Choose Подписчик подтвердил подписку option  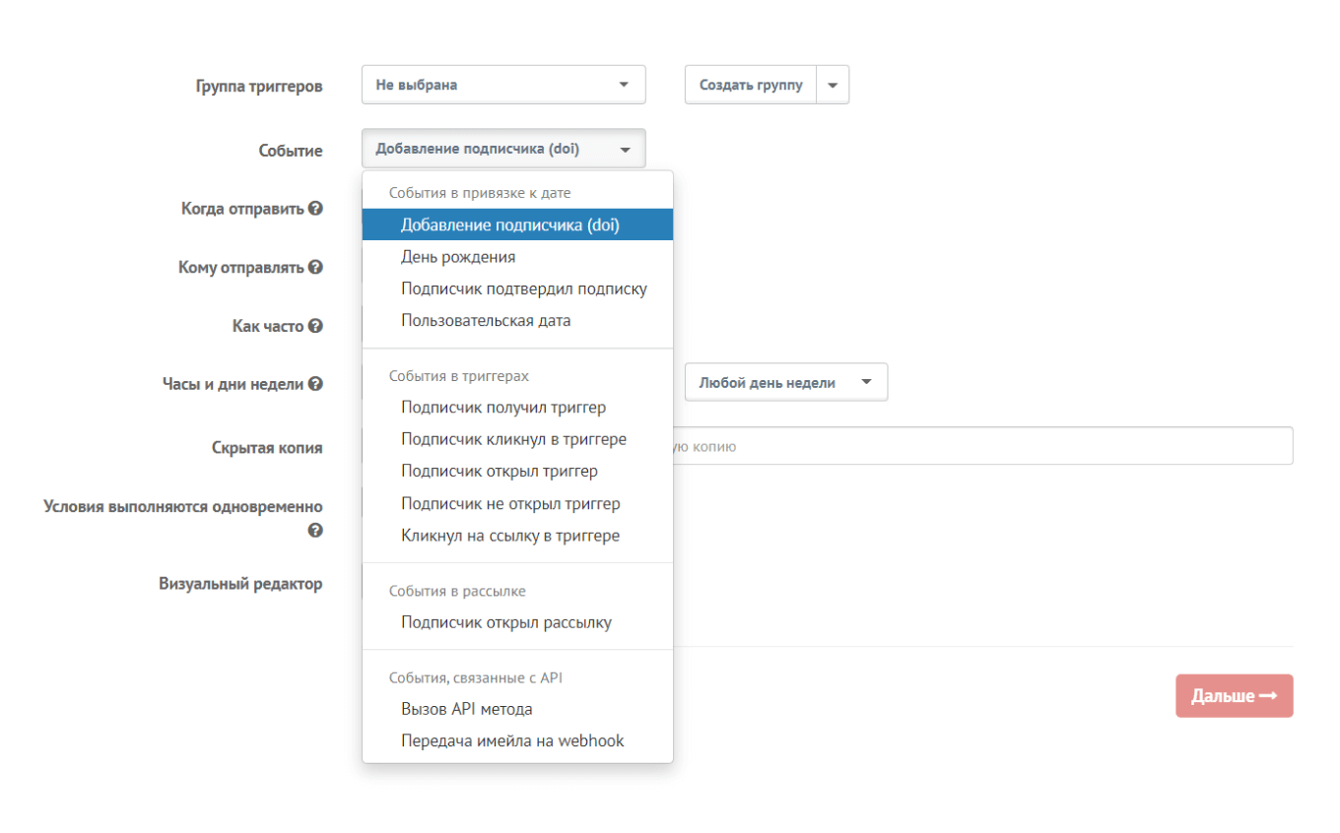click(523, 289)
